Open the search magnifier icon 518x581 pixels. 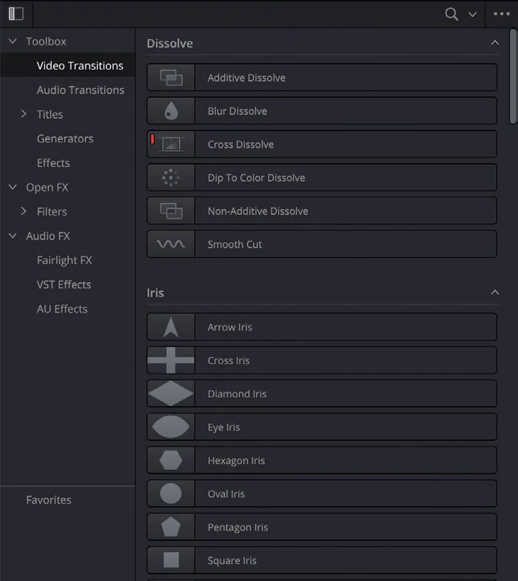(x=451, y=14)
